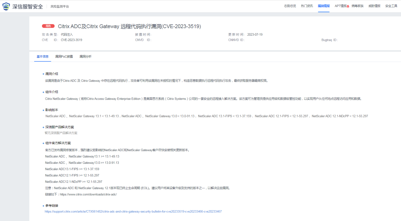
Task: Click the line 'NetScaler ADC12.1-FIPS >= 12.1-55.297'
Action: (72, 175)
